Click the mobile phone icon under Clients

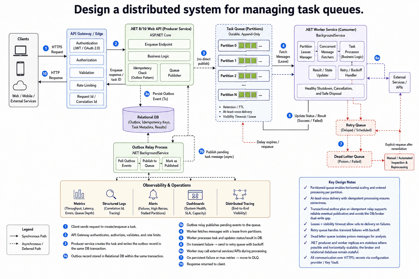pos(20,69)
